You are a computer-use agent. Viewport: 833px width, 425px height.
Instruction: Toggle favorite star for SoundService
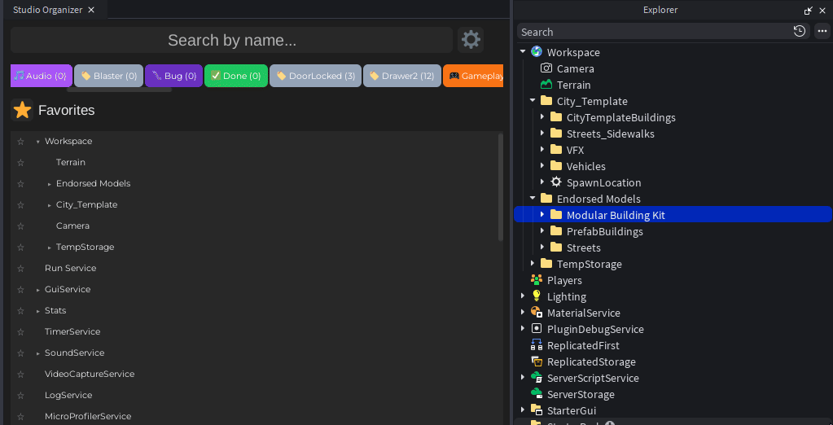tap(20, 353)
